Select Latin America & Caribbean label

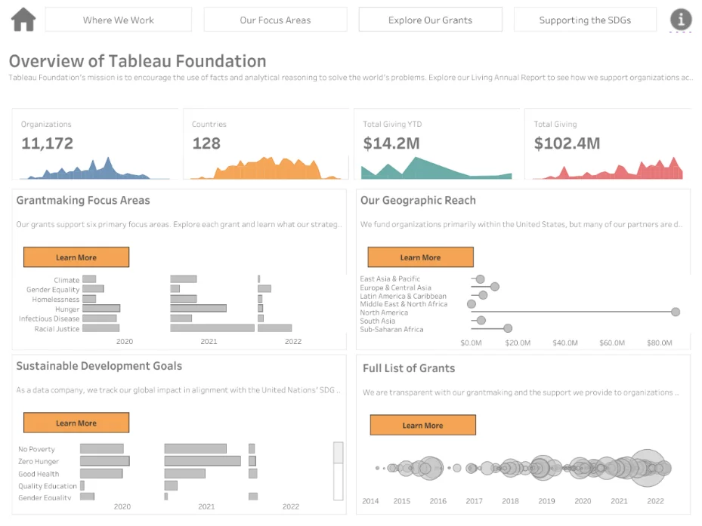pyautogui.click(x=403, y=296)
